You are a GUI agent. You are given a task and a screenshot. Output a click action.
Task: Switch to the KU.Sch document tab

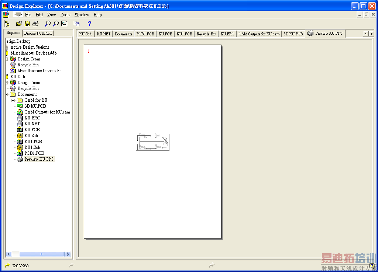pos(85,34)
